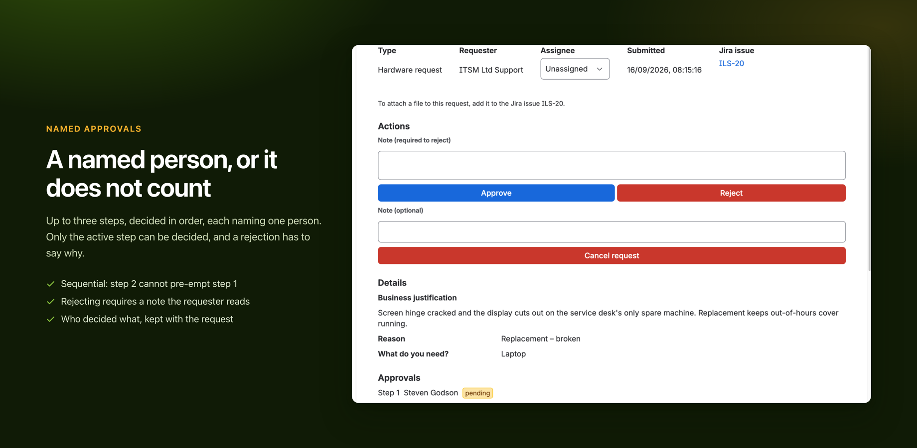Click the 'Steven Godson' approver name
917x448 pixels.
(x=431, y=393)
